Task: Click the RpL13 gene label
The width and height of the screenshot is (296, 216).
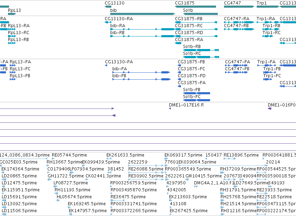Action: (14, 10)
